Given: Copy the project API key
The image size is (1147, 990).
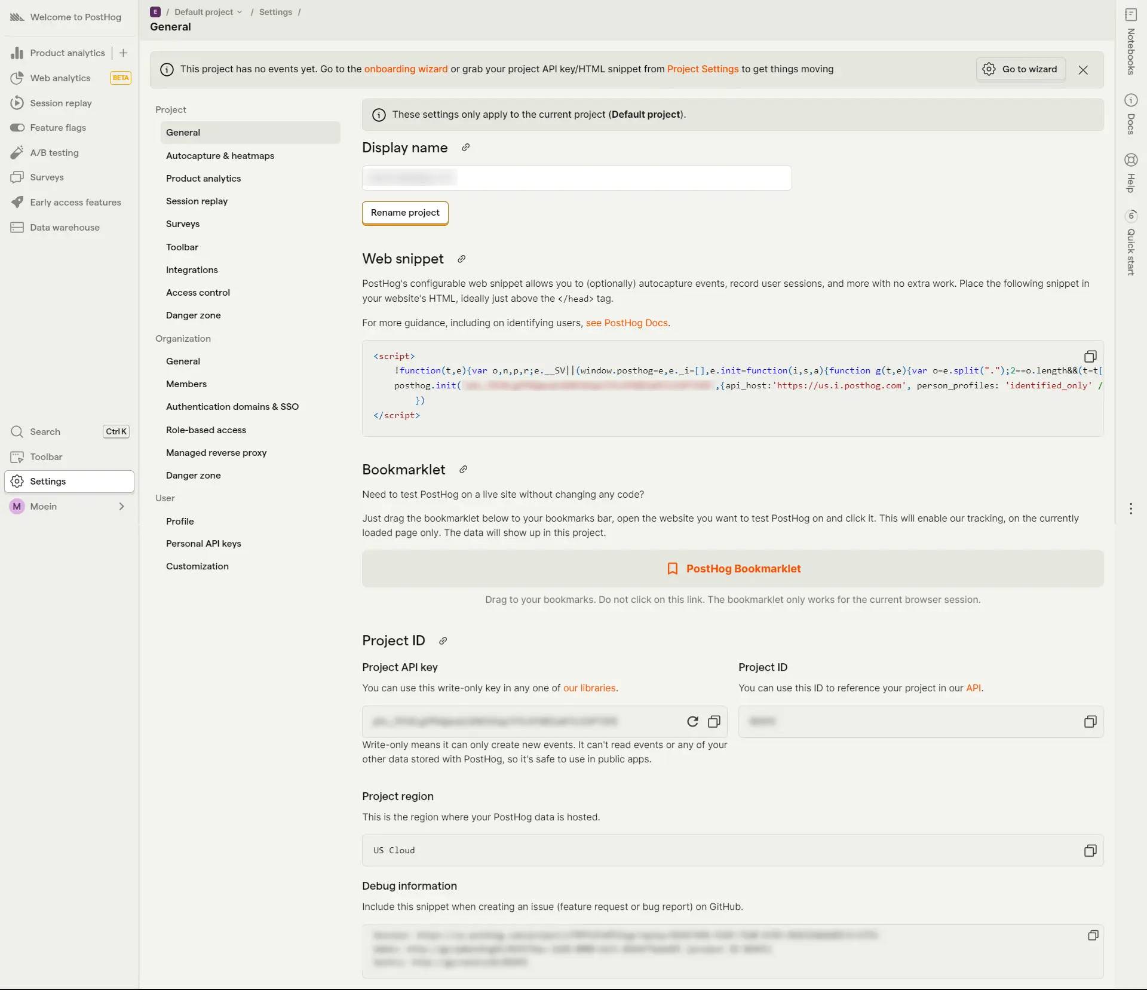Looking at the screenshot, I should click(714, 722).
